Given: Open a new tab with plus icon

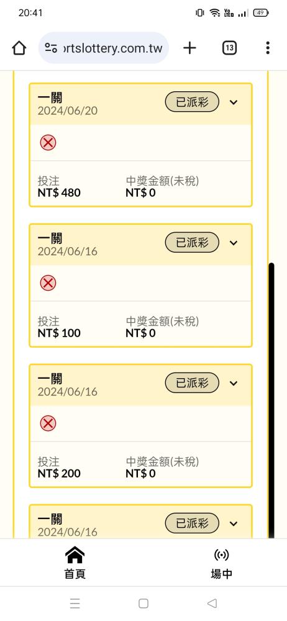Looking at the screenshot, I should [x=190, y=48].
